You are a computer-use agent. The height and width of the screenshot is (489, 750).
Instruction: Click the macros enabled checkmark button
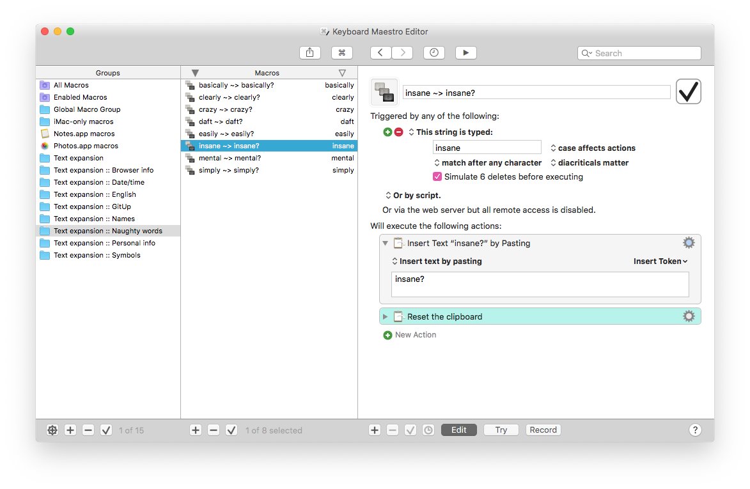231,430
